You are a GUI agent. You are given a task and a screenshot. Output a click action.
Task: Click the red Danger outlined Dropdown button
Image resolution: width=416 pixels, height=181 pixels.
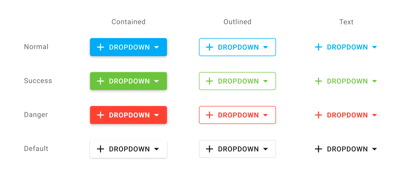[237, 115]
